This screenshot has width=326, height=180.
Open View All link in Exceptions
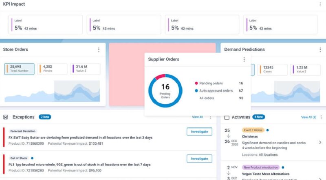click(x=197, y=117)
